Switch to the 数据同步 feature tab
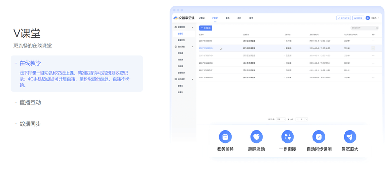 pos(30,124)
